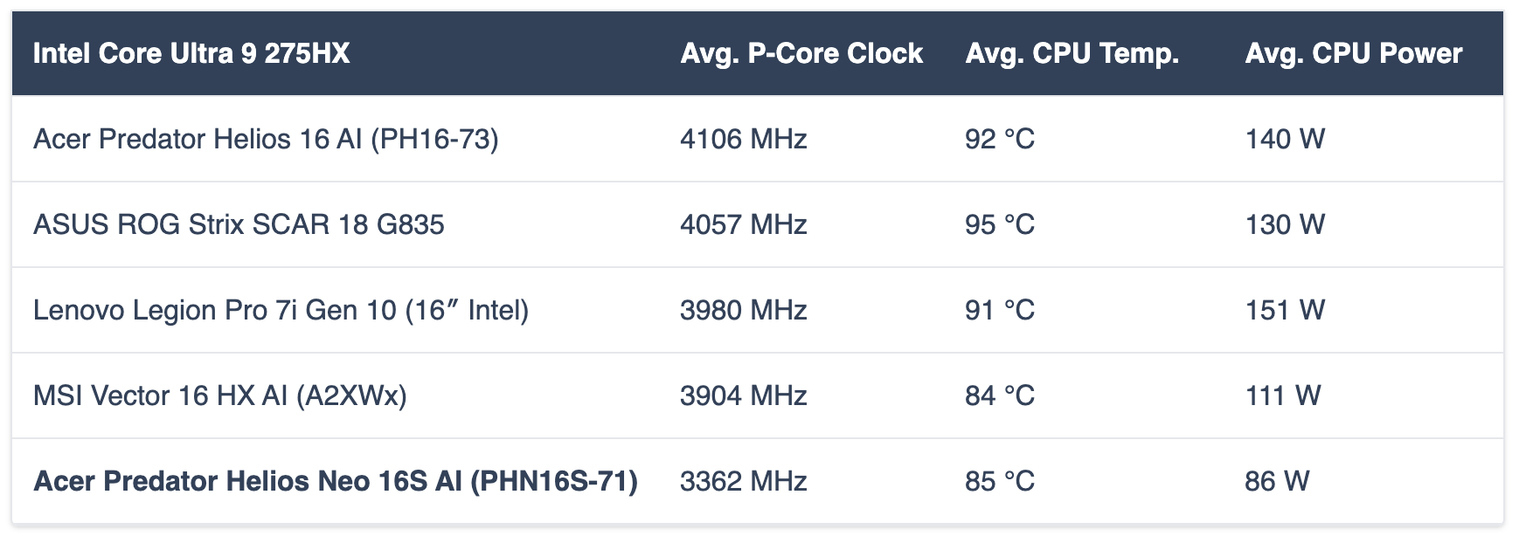Select bold Acer Predator Helios Neo 16S AI entry
Image resolution: width=1526 pixels, height=543 pixels.
click(336, 481)
